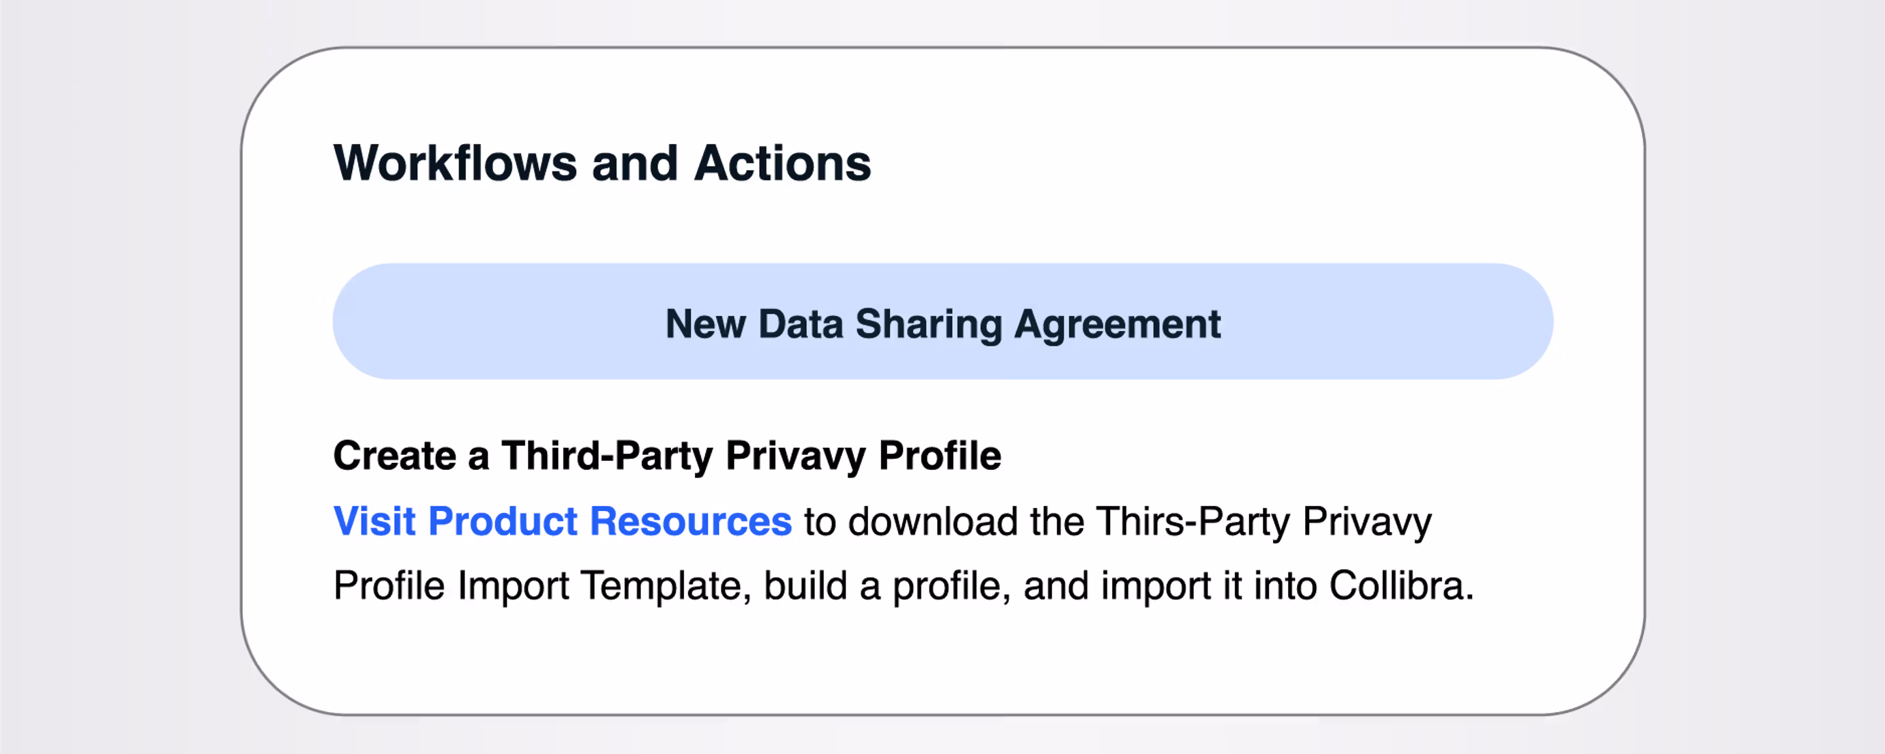
Task: Click the word Create in the bold subheading
Action: tap(395, 456)
